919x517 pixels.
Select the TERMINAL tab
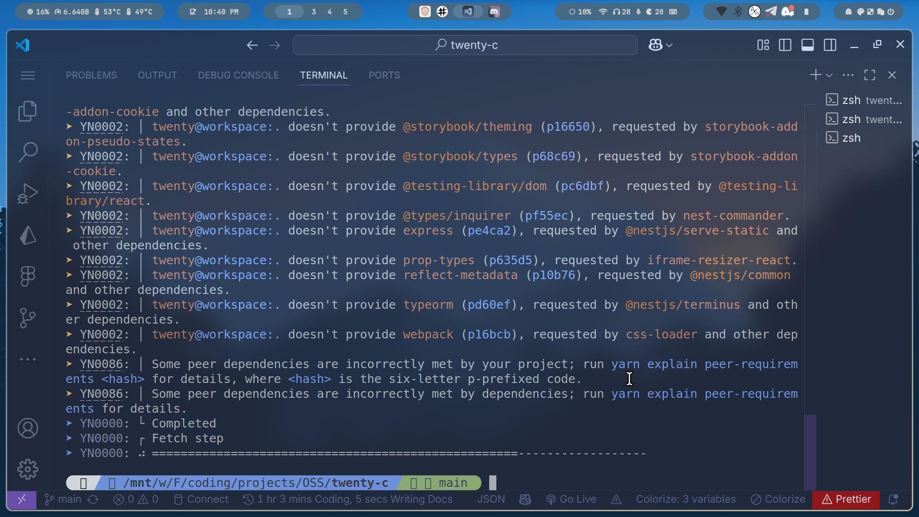pyautogui.click(x=324, y=75)
